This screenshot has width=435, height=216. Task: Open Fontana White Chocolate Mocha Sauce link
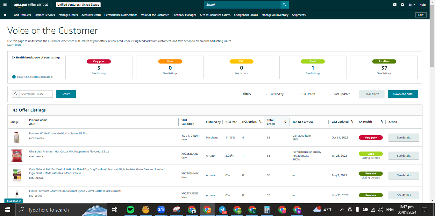[x=59, y=133]
